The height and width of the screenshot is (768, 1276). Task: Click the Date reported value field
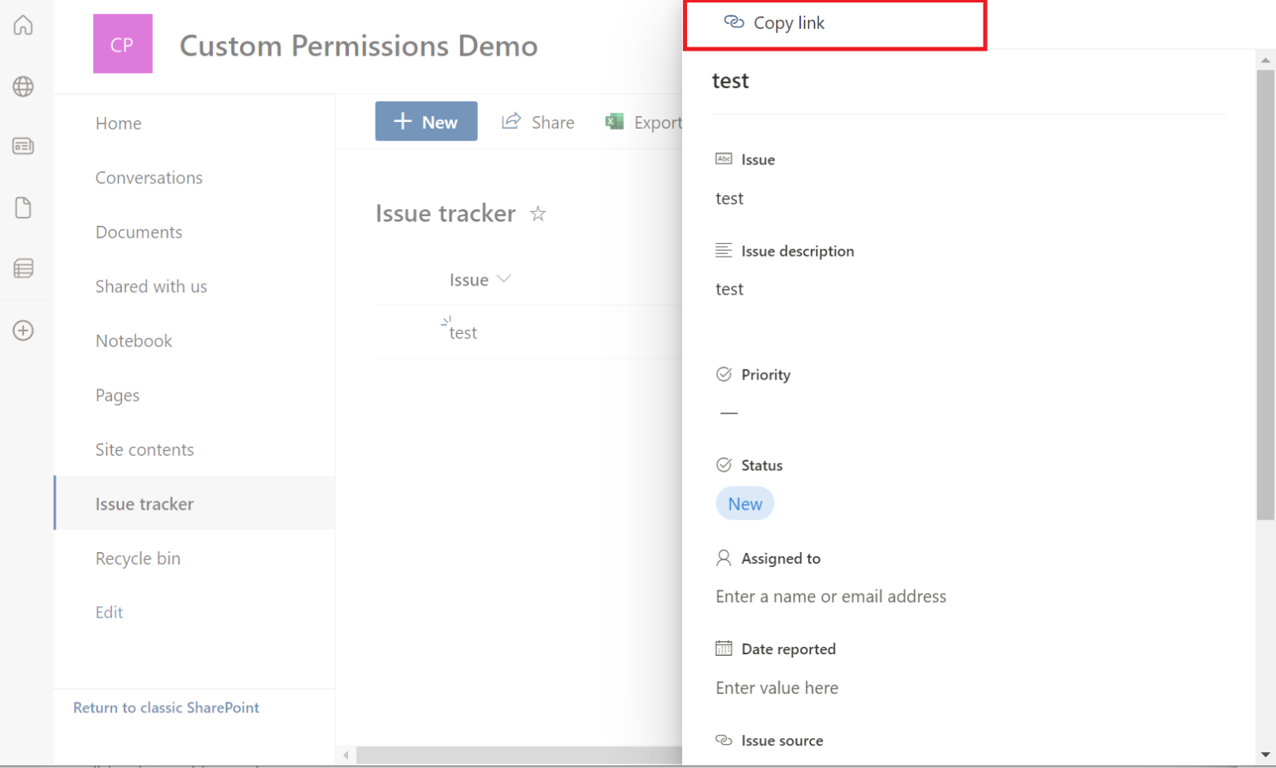coord(777,688)
